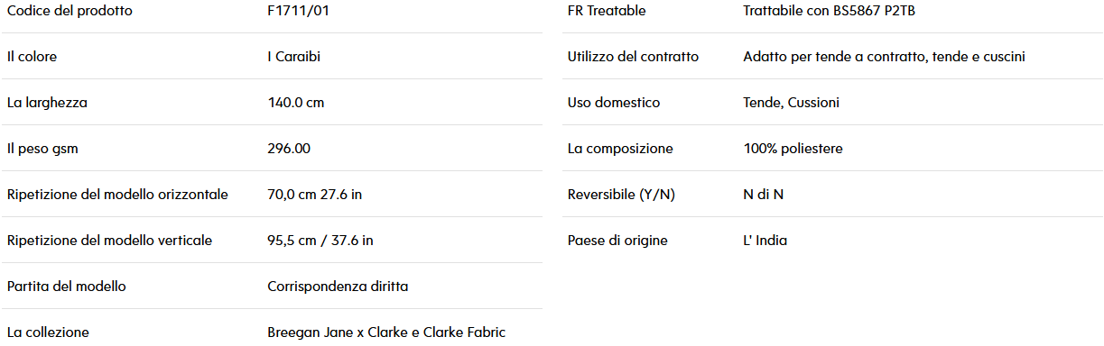Image resolution: width=1104 pixels, height=346 pixels.
Task: Click the 'Codice del prodotto' label
Action: click(69, 11)
